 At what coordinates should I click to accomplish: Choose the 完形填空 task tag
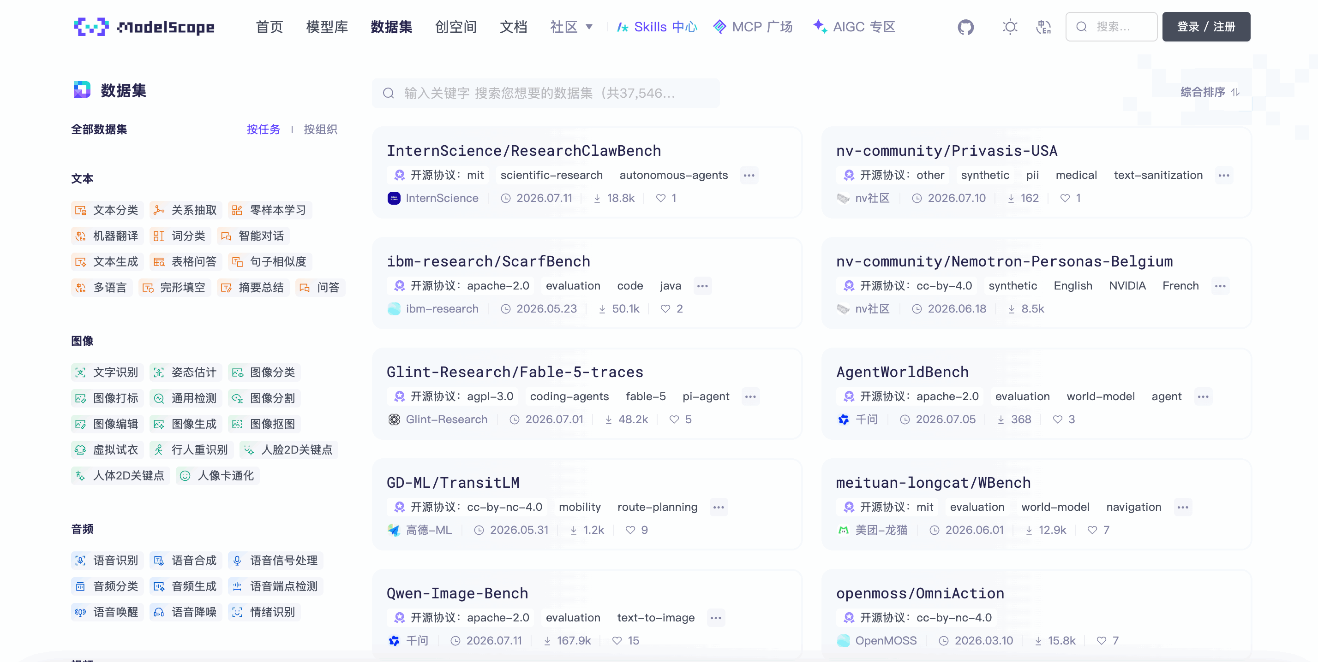[174, 287]
